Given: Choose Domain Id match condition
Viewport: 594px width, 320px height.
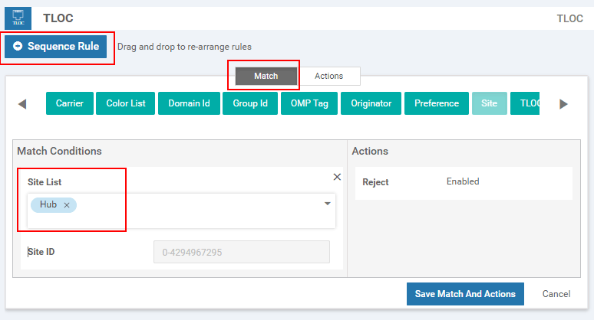Looking at the screenshot, I should [x=189, y=103].
